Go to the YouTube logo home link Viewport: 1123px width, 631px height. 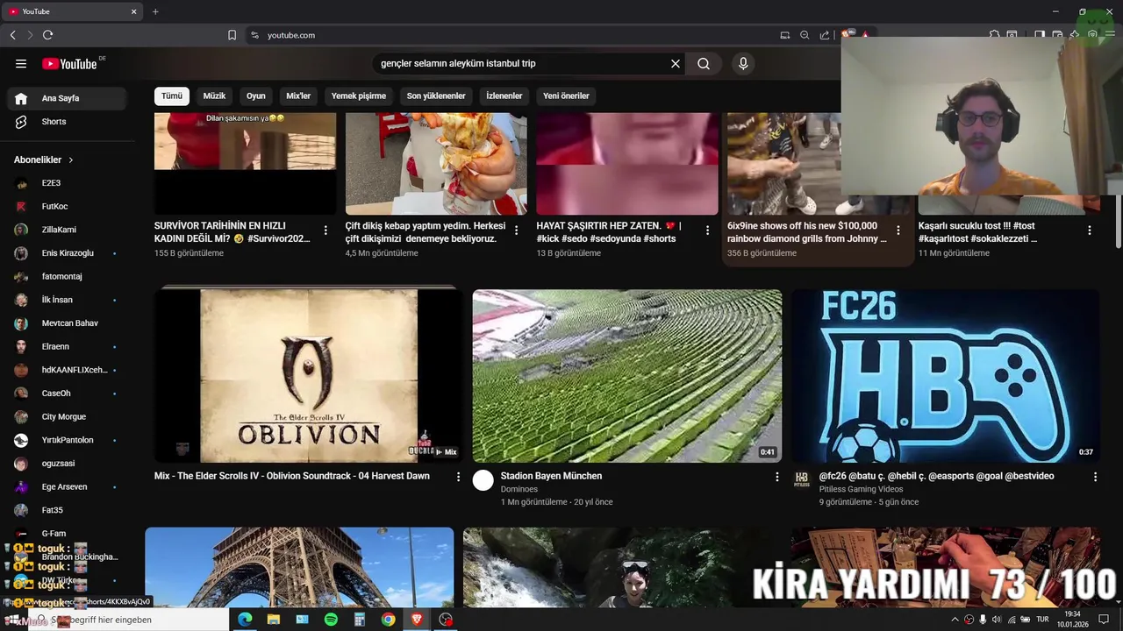[70, 63]
